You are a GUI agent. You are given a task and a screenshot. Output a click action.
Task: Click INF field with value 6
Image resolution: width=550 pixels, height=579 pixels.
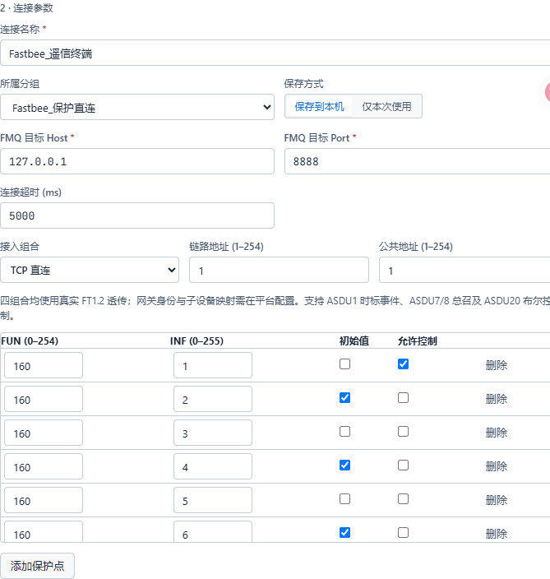click(x=213, y=532)
